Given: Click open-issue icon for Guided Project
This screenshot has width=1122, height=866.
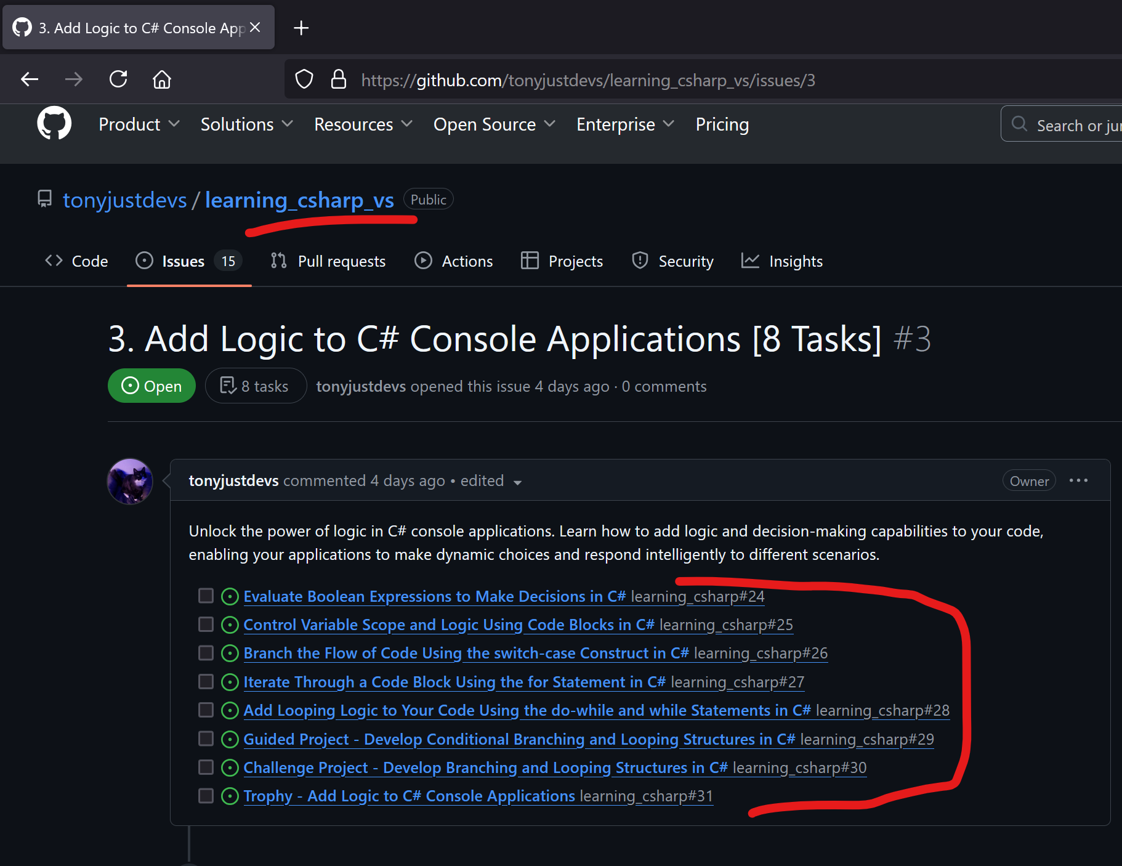Looking at the screenshot, I should 230,739.
